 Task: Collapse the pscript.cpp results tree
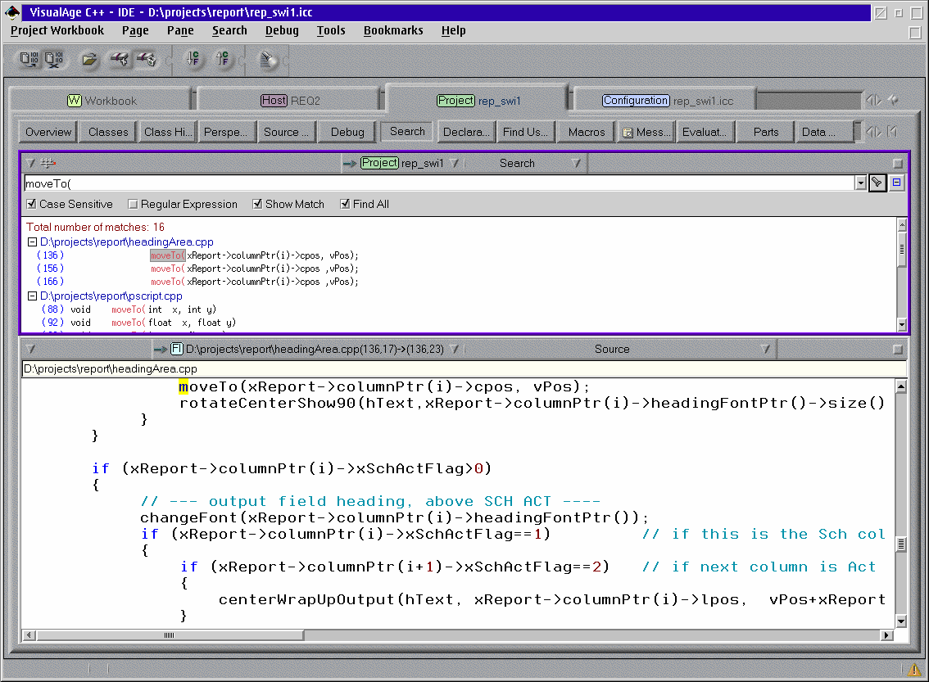pos(33,296)
